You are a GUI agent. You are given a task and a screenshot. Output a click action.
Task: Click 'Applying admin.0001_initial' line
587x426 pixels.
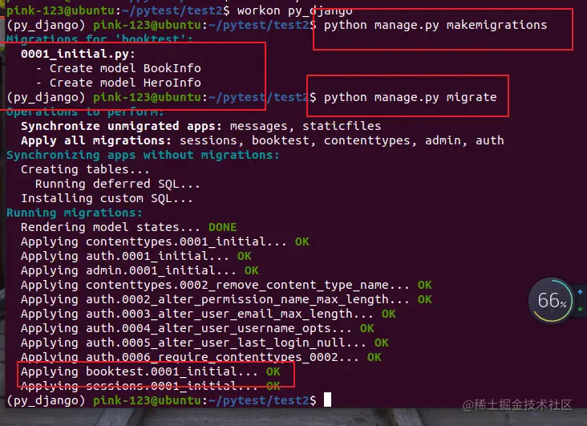tap(140, 270)
